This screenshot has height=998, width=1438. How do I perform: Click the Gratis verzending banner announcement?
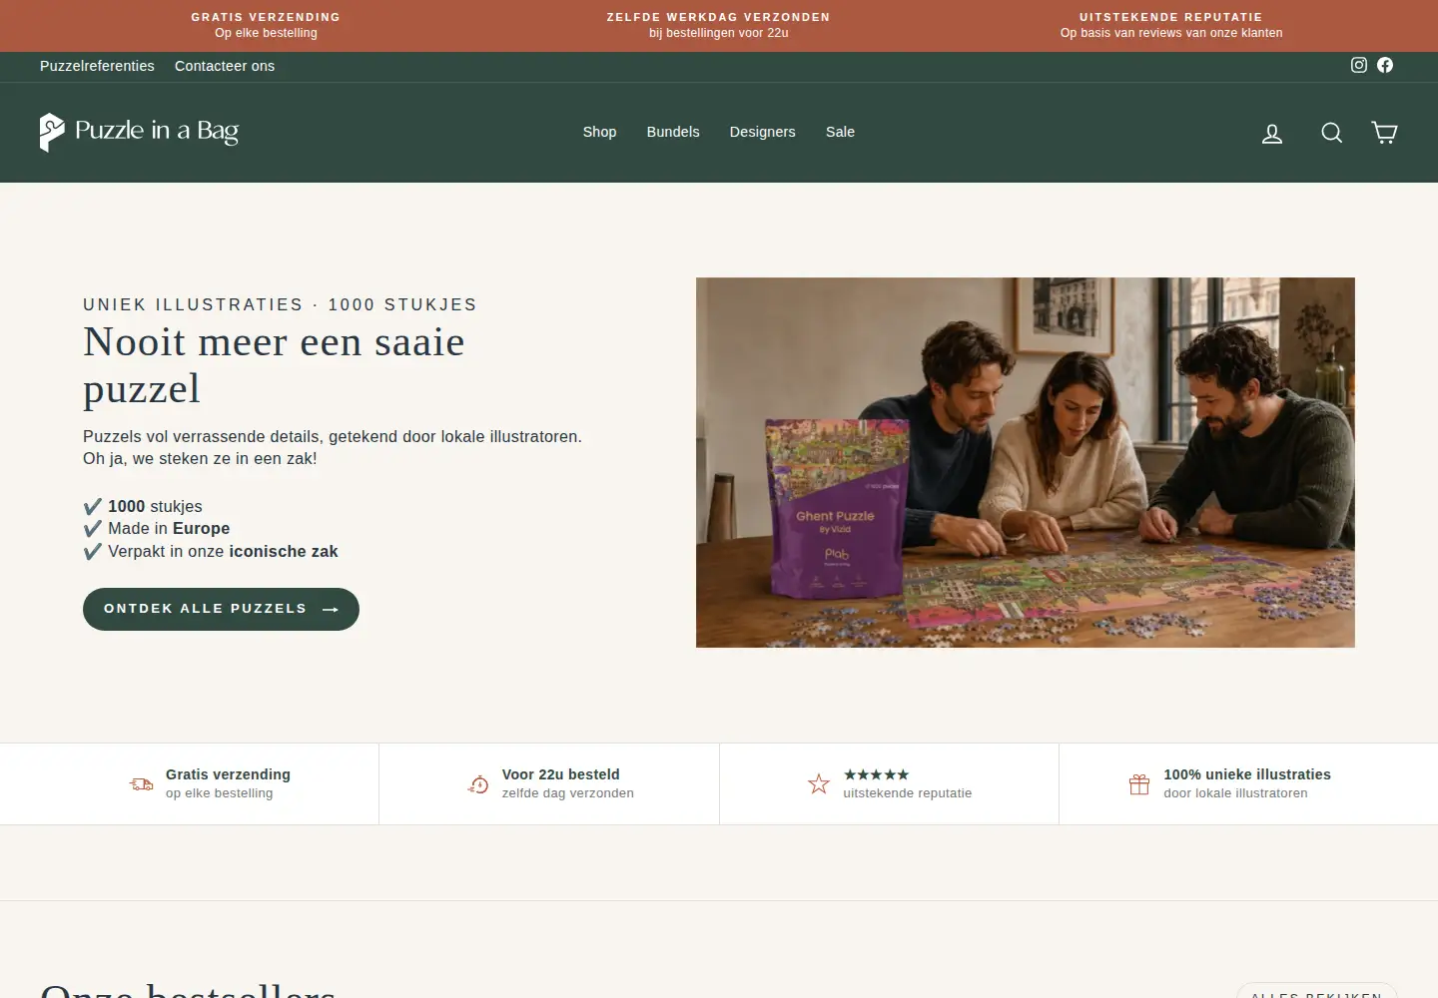(266, 25)
